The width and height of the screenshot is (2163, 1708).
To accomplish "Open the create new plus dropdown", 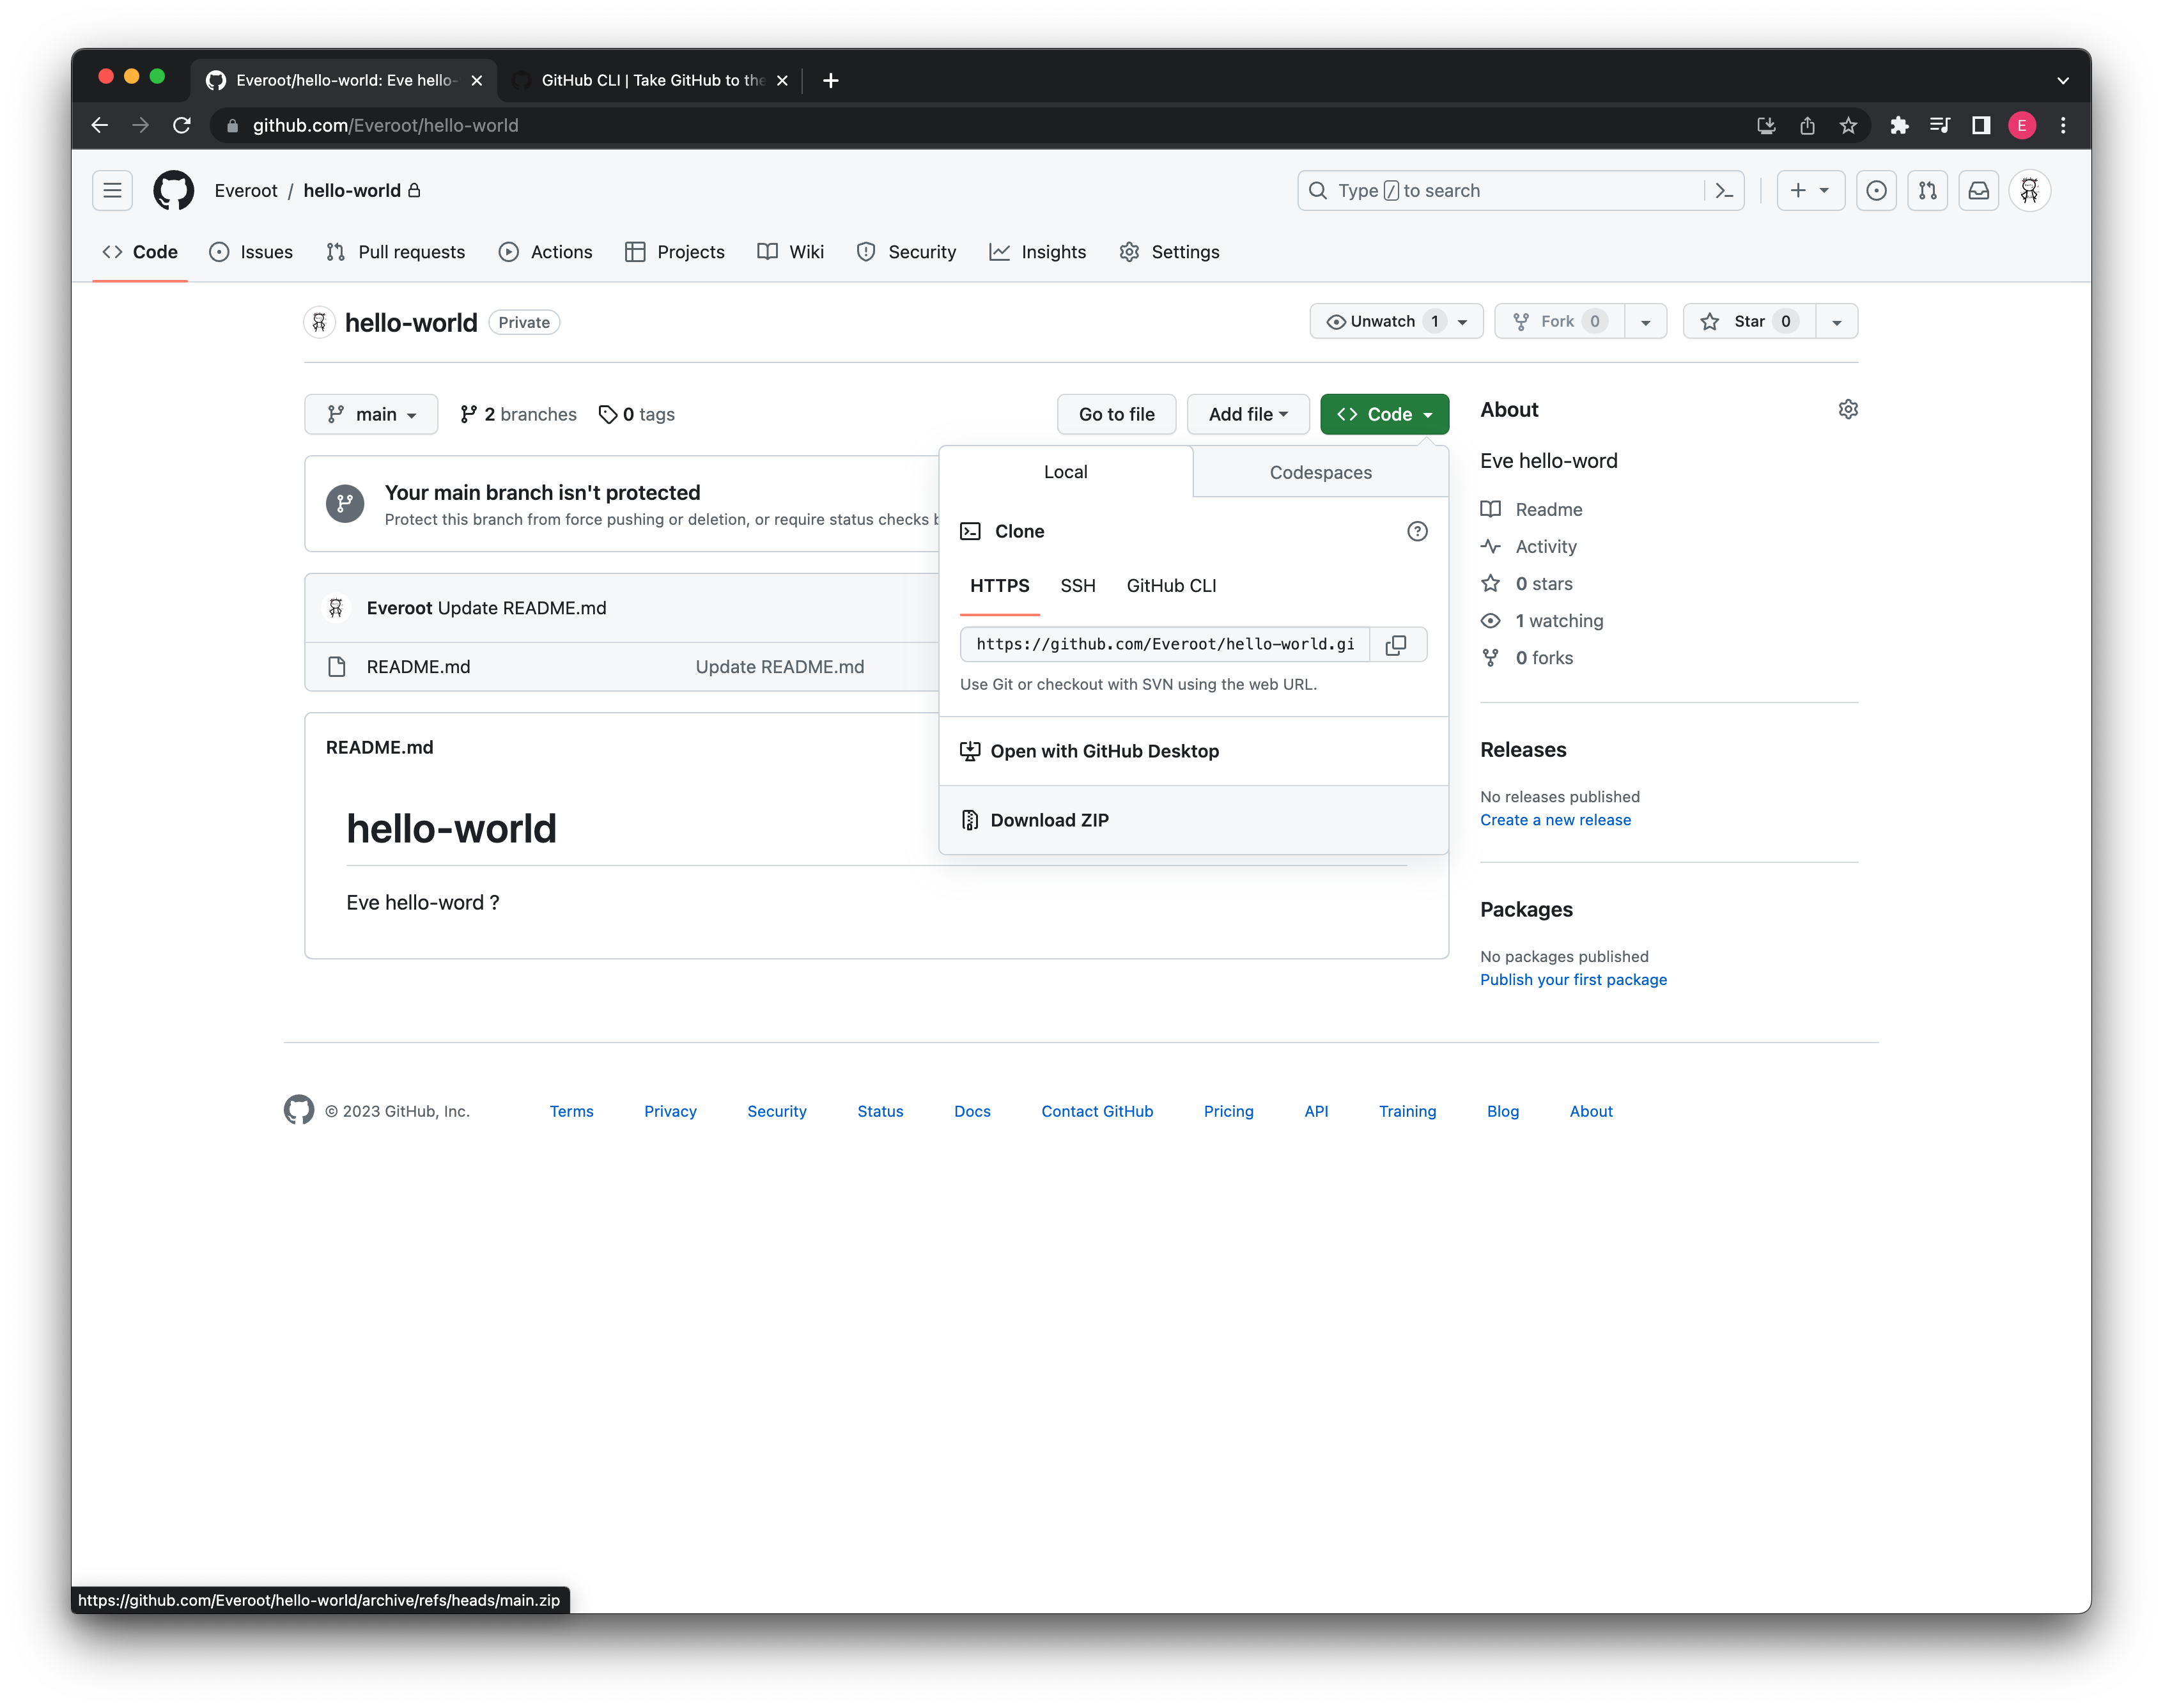I will click(1810, 190).
